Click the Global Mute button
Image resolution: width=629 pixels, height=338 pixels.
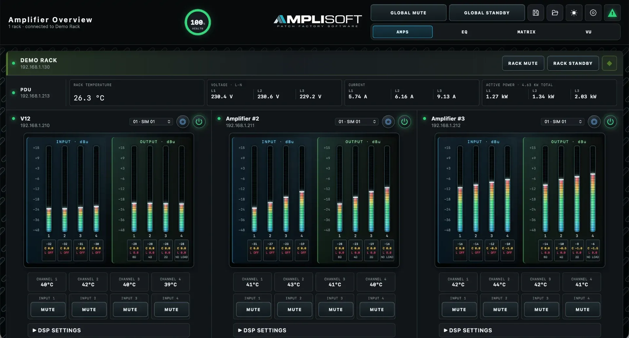409,13
